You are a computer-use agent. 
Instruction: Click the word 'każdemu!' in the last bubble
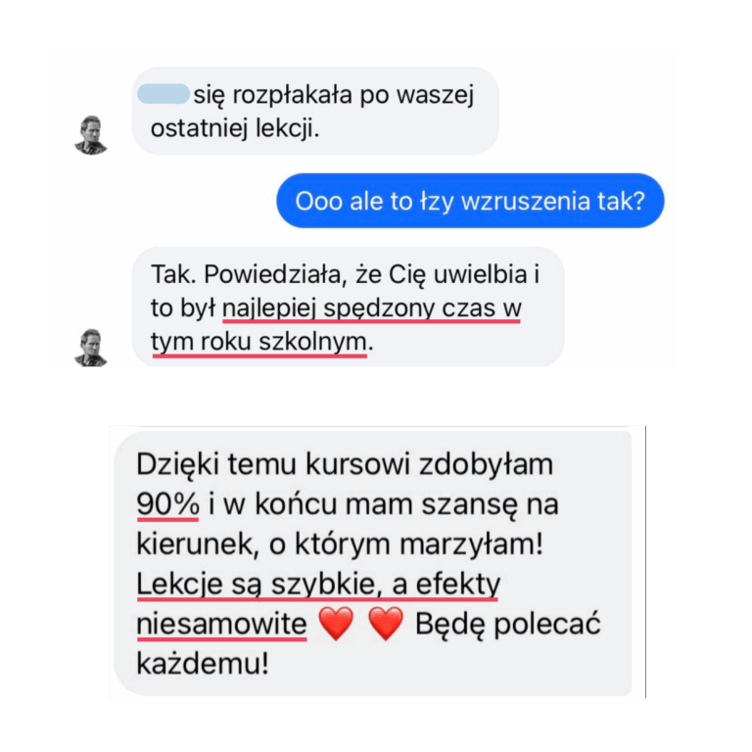(203, 664)
